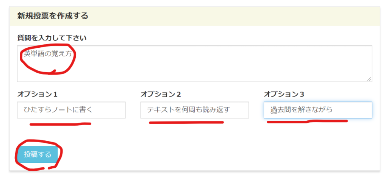Place cursor in テキストを何周も読み返す text

(x=189, y=110)
